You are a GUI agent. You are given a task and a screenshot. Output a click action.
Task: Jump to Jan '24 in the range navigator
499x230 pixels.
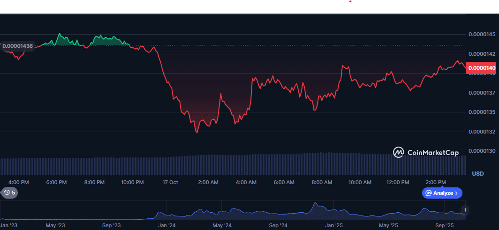[x=167, y=225]
